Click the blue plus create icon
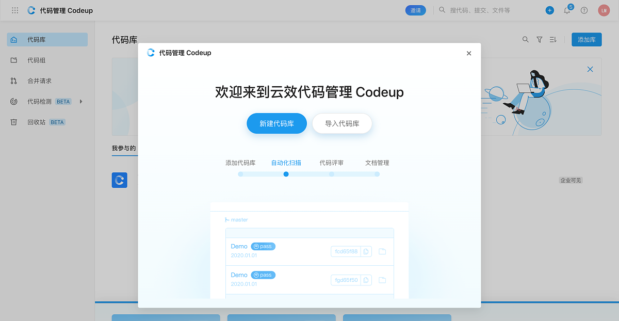Image resolution: width=619 pixels, height=321 pixels. coord(550,10)
